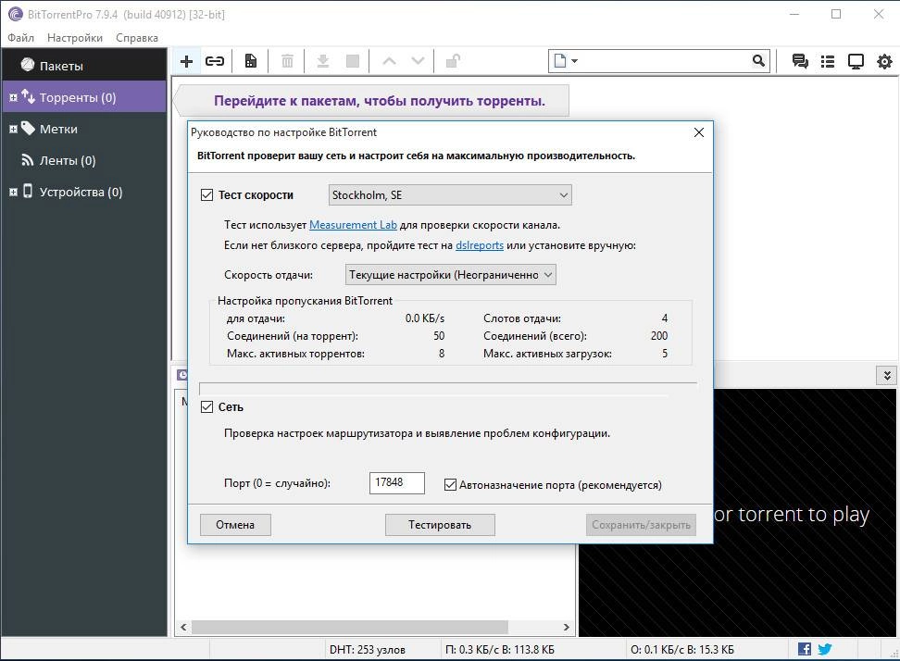
Task: Click Сохранить/закрыть button
Action: point(641,524)
